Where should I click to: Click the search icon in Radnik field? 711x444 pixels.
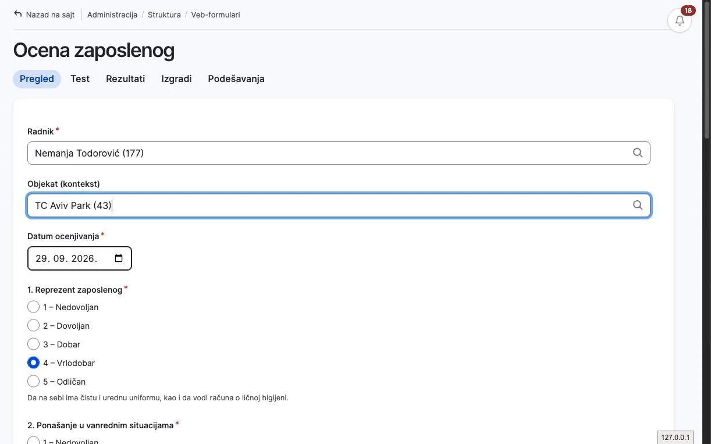pos(638,153)
